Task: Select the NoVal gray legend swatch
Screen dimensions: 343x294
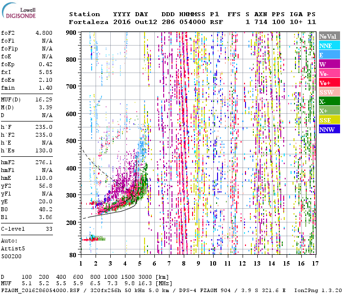Action: point(329,36)
